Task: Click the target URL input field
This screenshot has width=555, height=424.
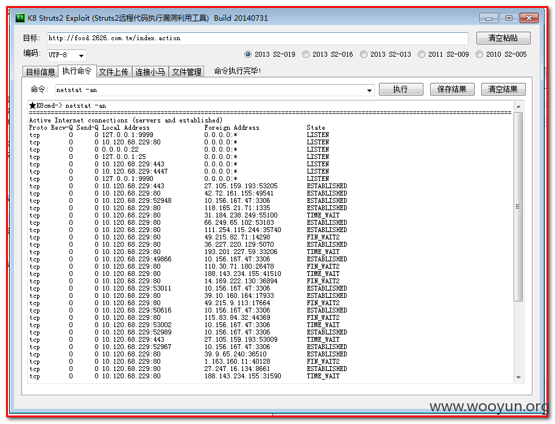Action: (x=257, y=38)
